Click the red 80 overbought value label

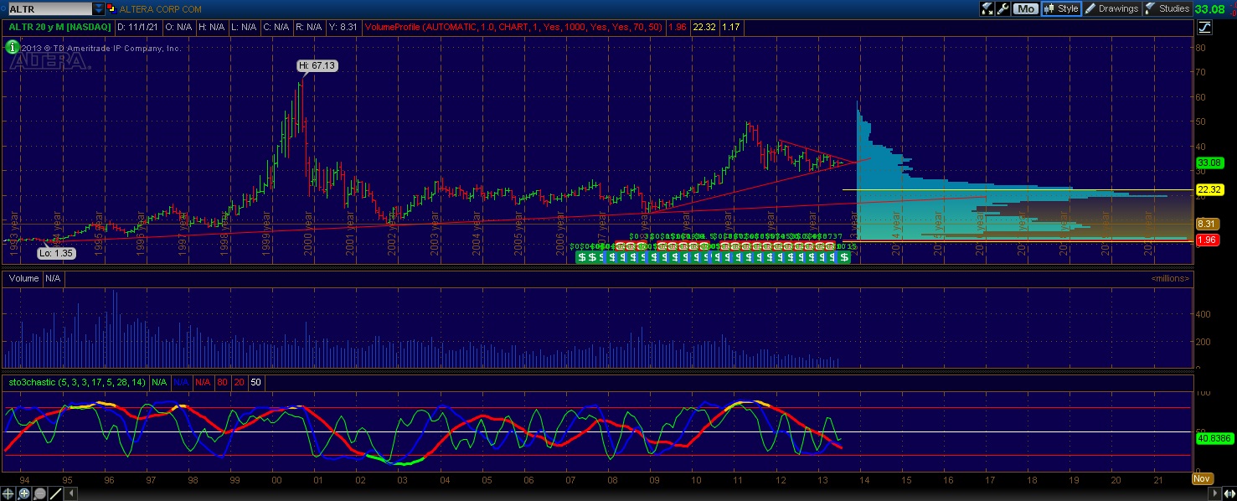[x=222, y=382]
